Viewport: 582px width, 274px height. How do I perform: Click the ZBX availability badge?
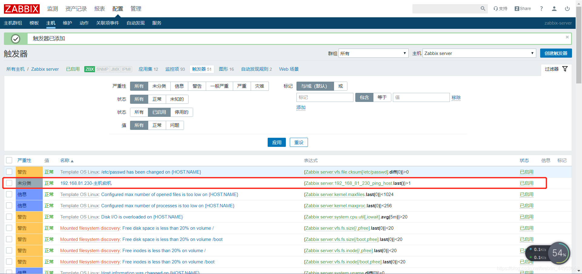[x=89, y=69]
